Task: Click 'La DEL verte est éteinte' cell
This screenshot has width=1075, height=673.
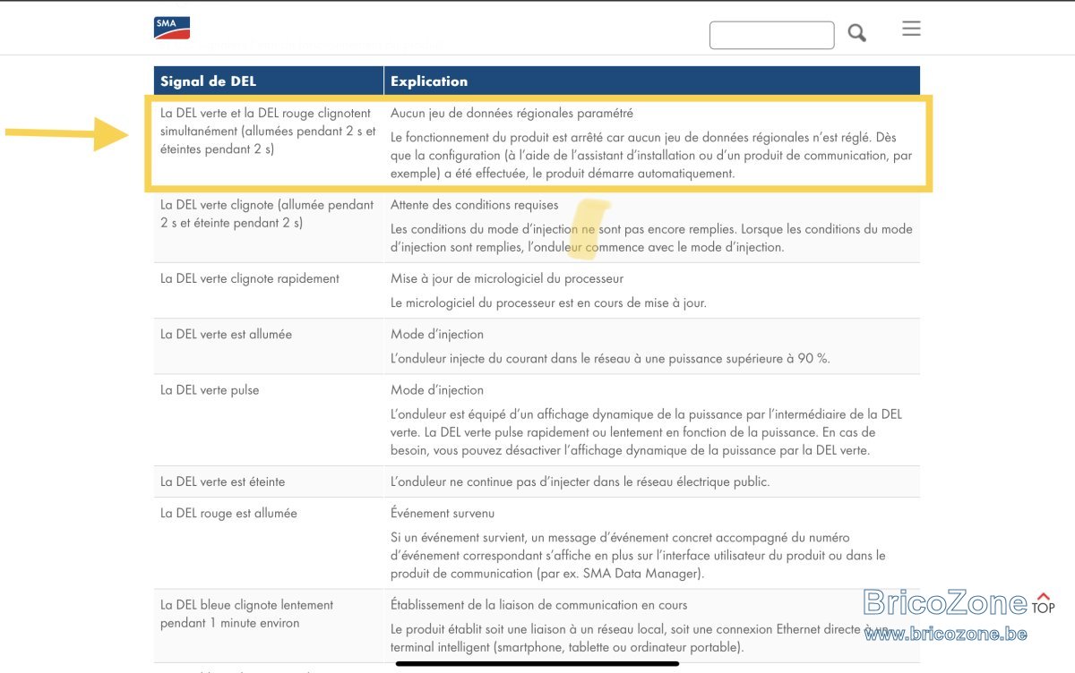Action: 222,481
